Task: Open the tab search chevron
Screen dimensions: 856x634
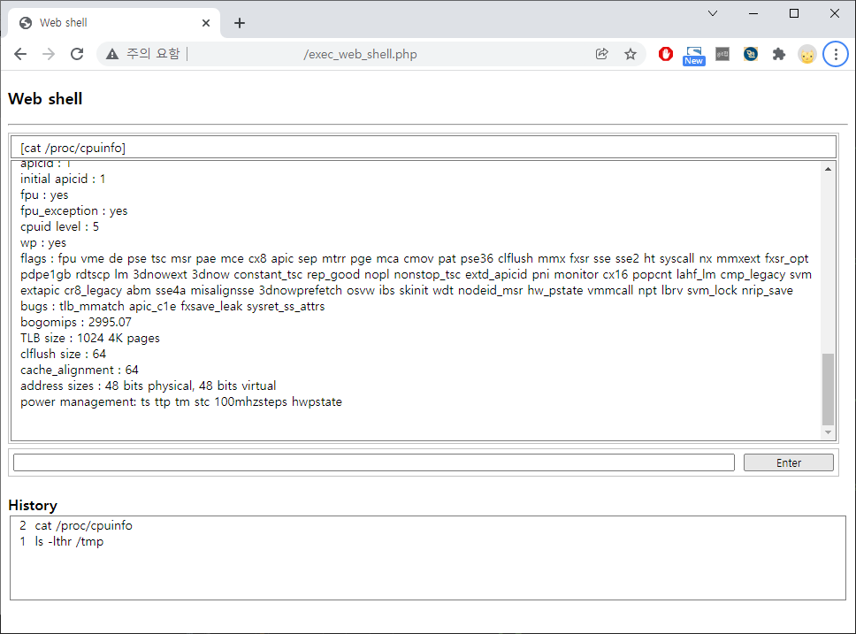Action: point(713,13)
